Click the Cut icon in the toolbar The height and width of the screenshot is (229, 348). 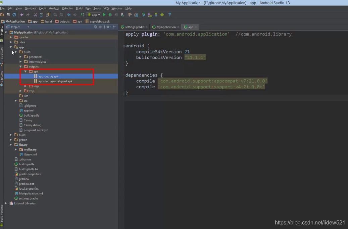tap(36, 15)
